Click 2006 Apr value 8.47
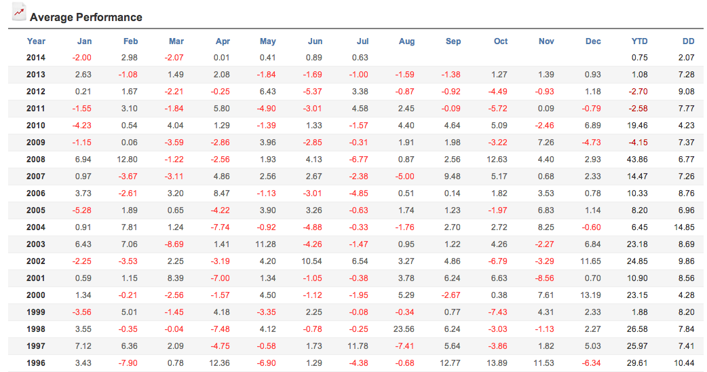This screenshot has width=707, height=372. tap(221, 193)
